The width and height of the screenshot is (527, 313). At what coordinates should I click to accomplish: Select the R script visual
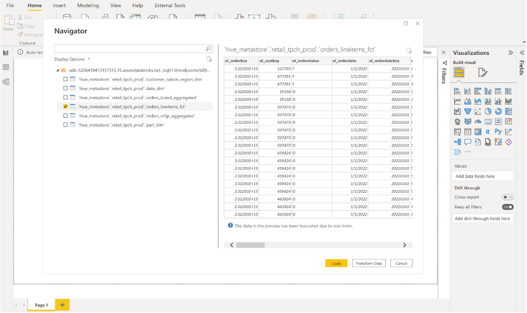coord(487,132)
